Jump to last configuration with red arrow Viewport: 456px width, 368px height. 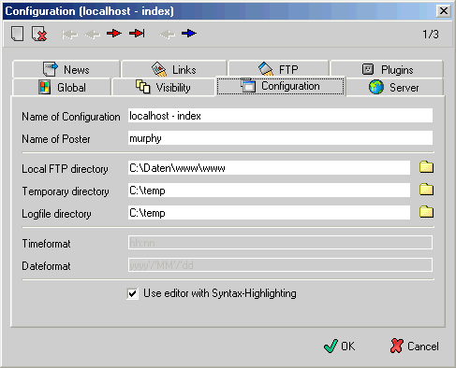coord(137,33)
